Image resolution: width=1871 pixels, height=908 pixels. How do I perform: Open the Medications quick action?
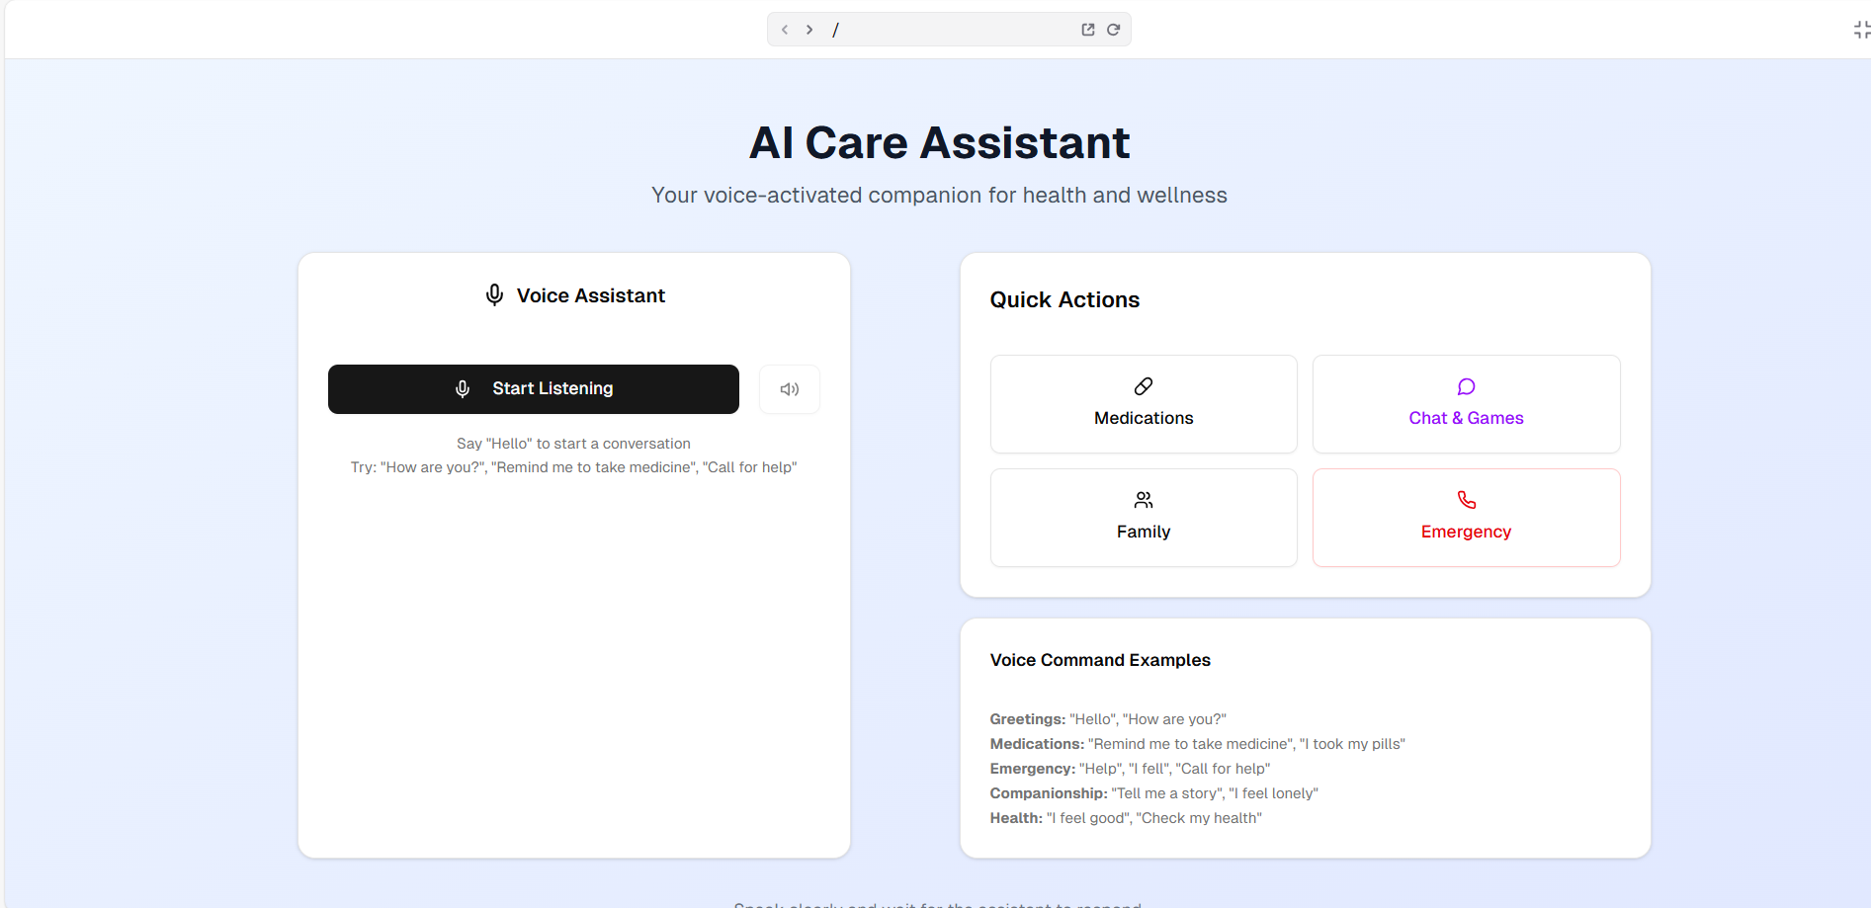(x=1143, y=404)
